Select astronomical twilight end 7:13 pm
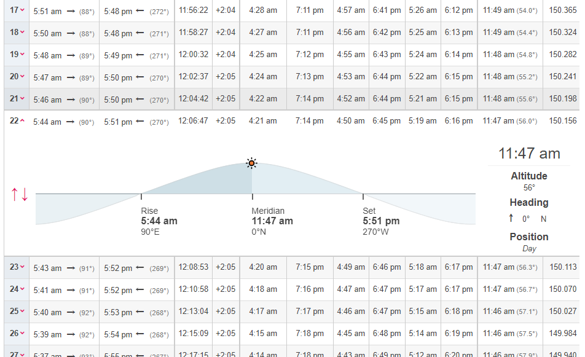 point(310,76)
